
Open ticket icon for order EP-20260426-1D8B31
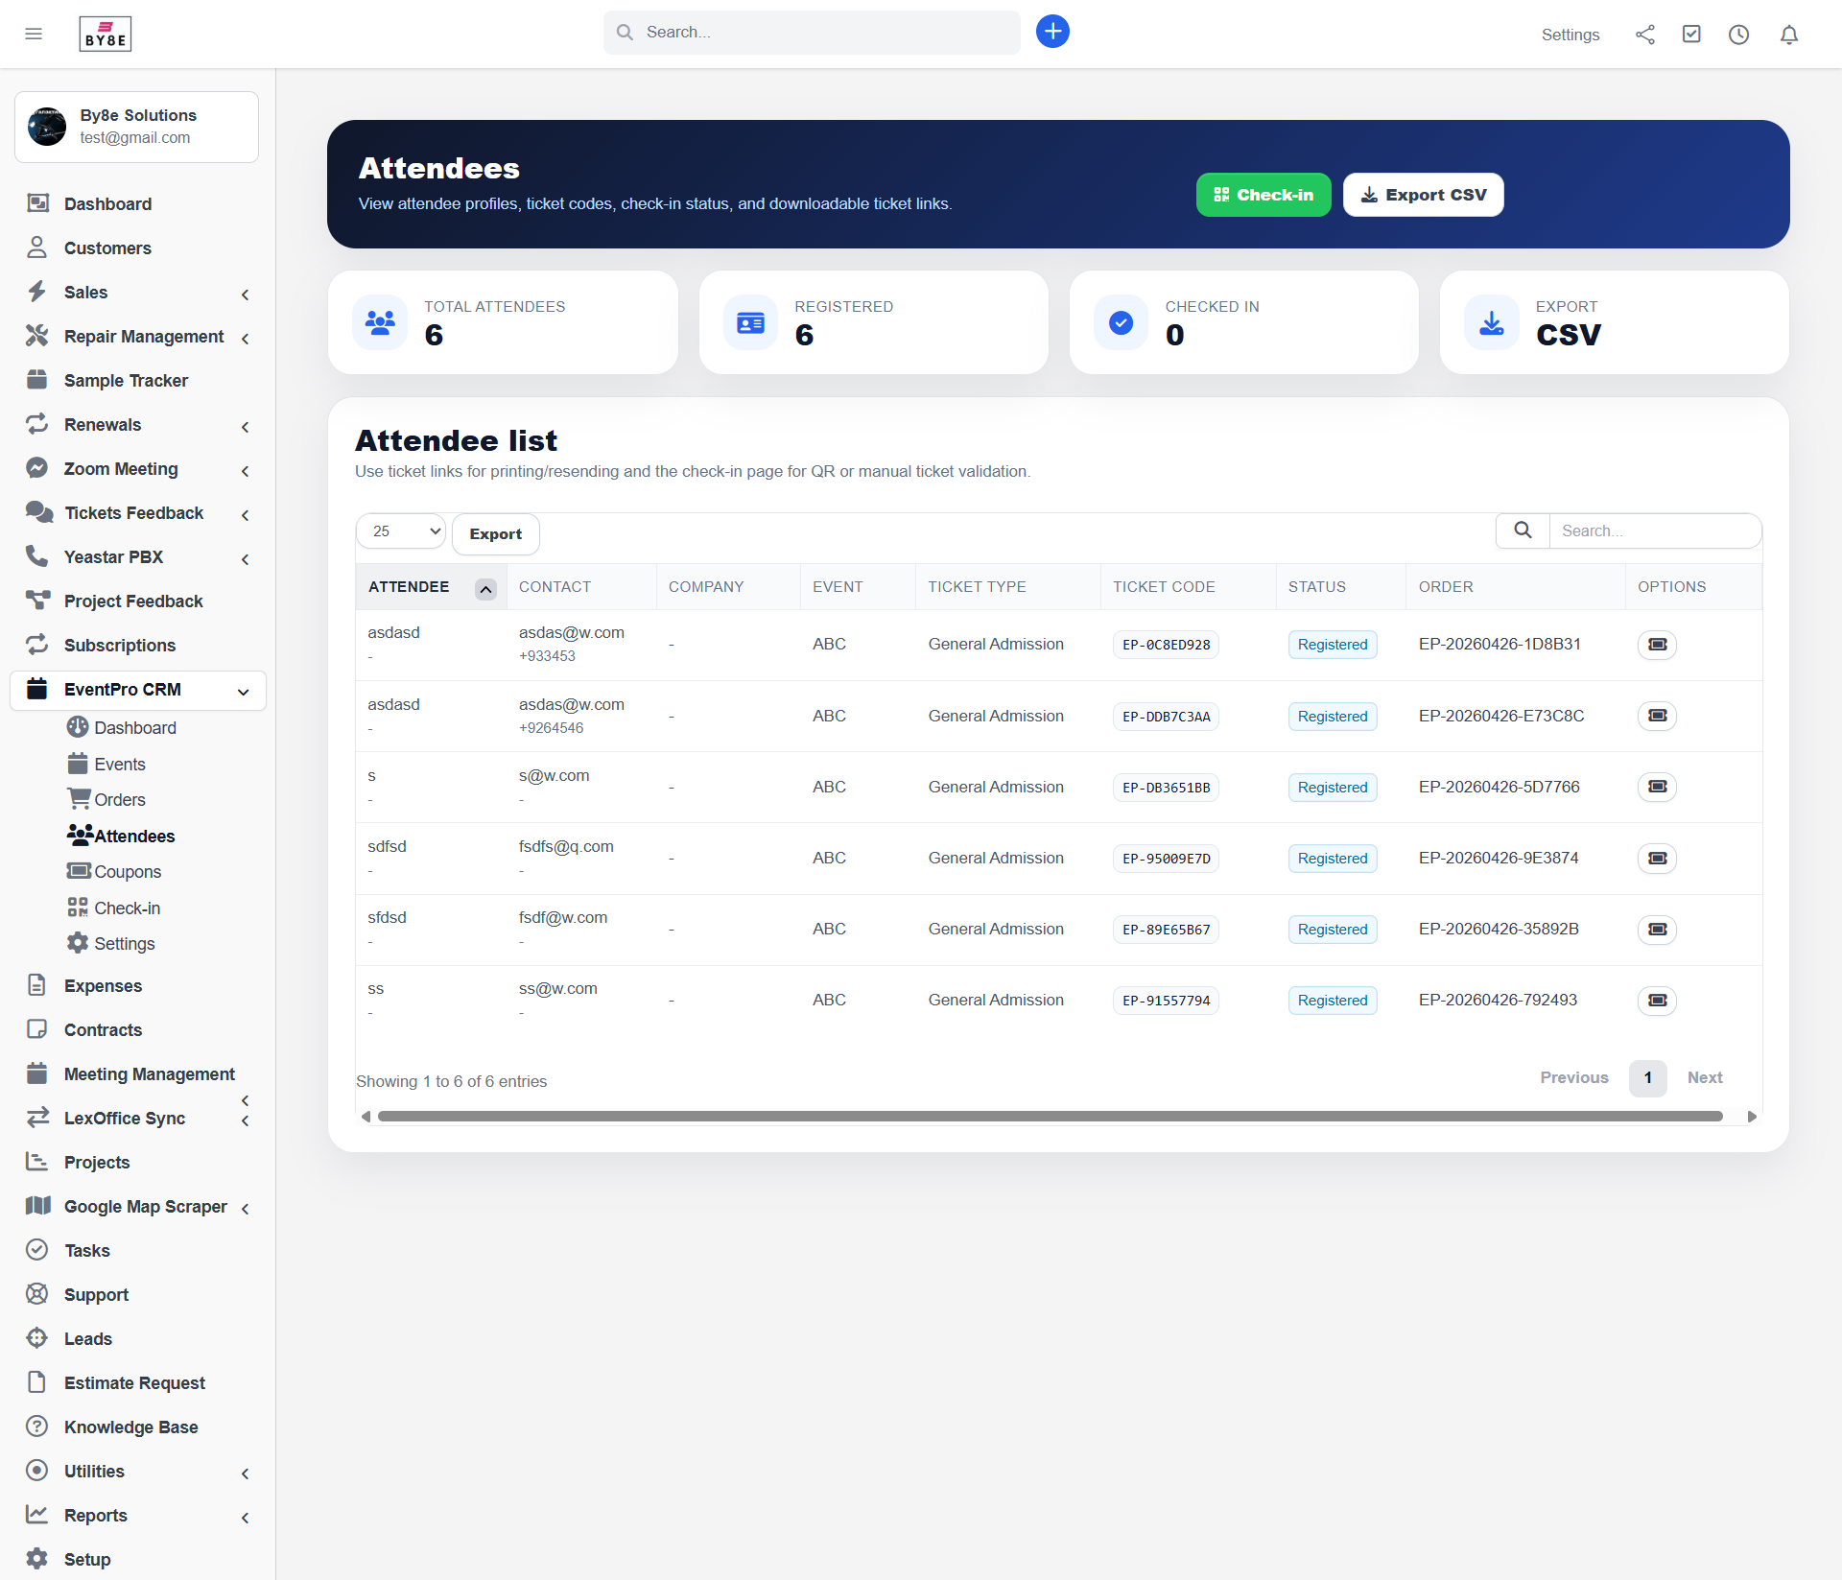[1657, 645]
